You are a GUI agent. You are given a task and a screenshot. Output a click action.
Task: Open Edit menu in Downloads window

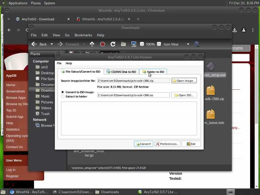pyautogui.click(x=44, y=35)
